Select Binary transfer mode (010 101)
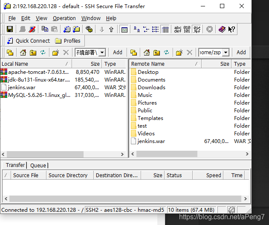The height and width of the screenshot is (225, 269). pyautogui.click(x=187, y=29)
